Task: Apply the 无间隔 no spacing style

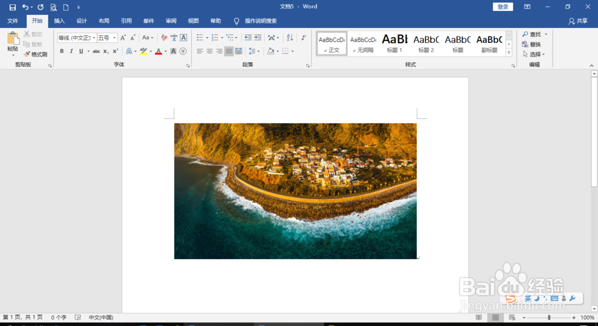Action: 363,43
